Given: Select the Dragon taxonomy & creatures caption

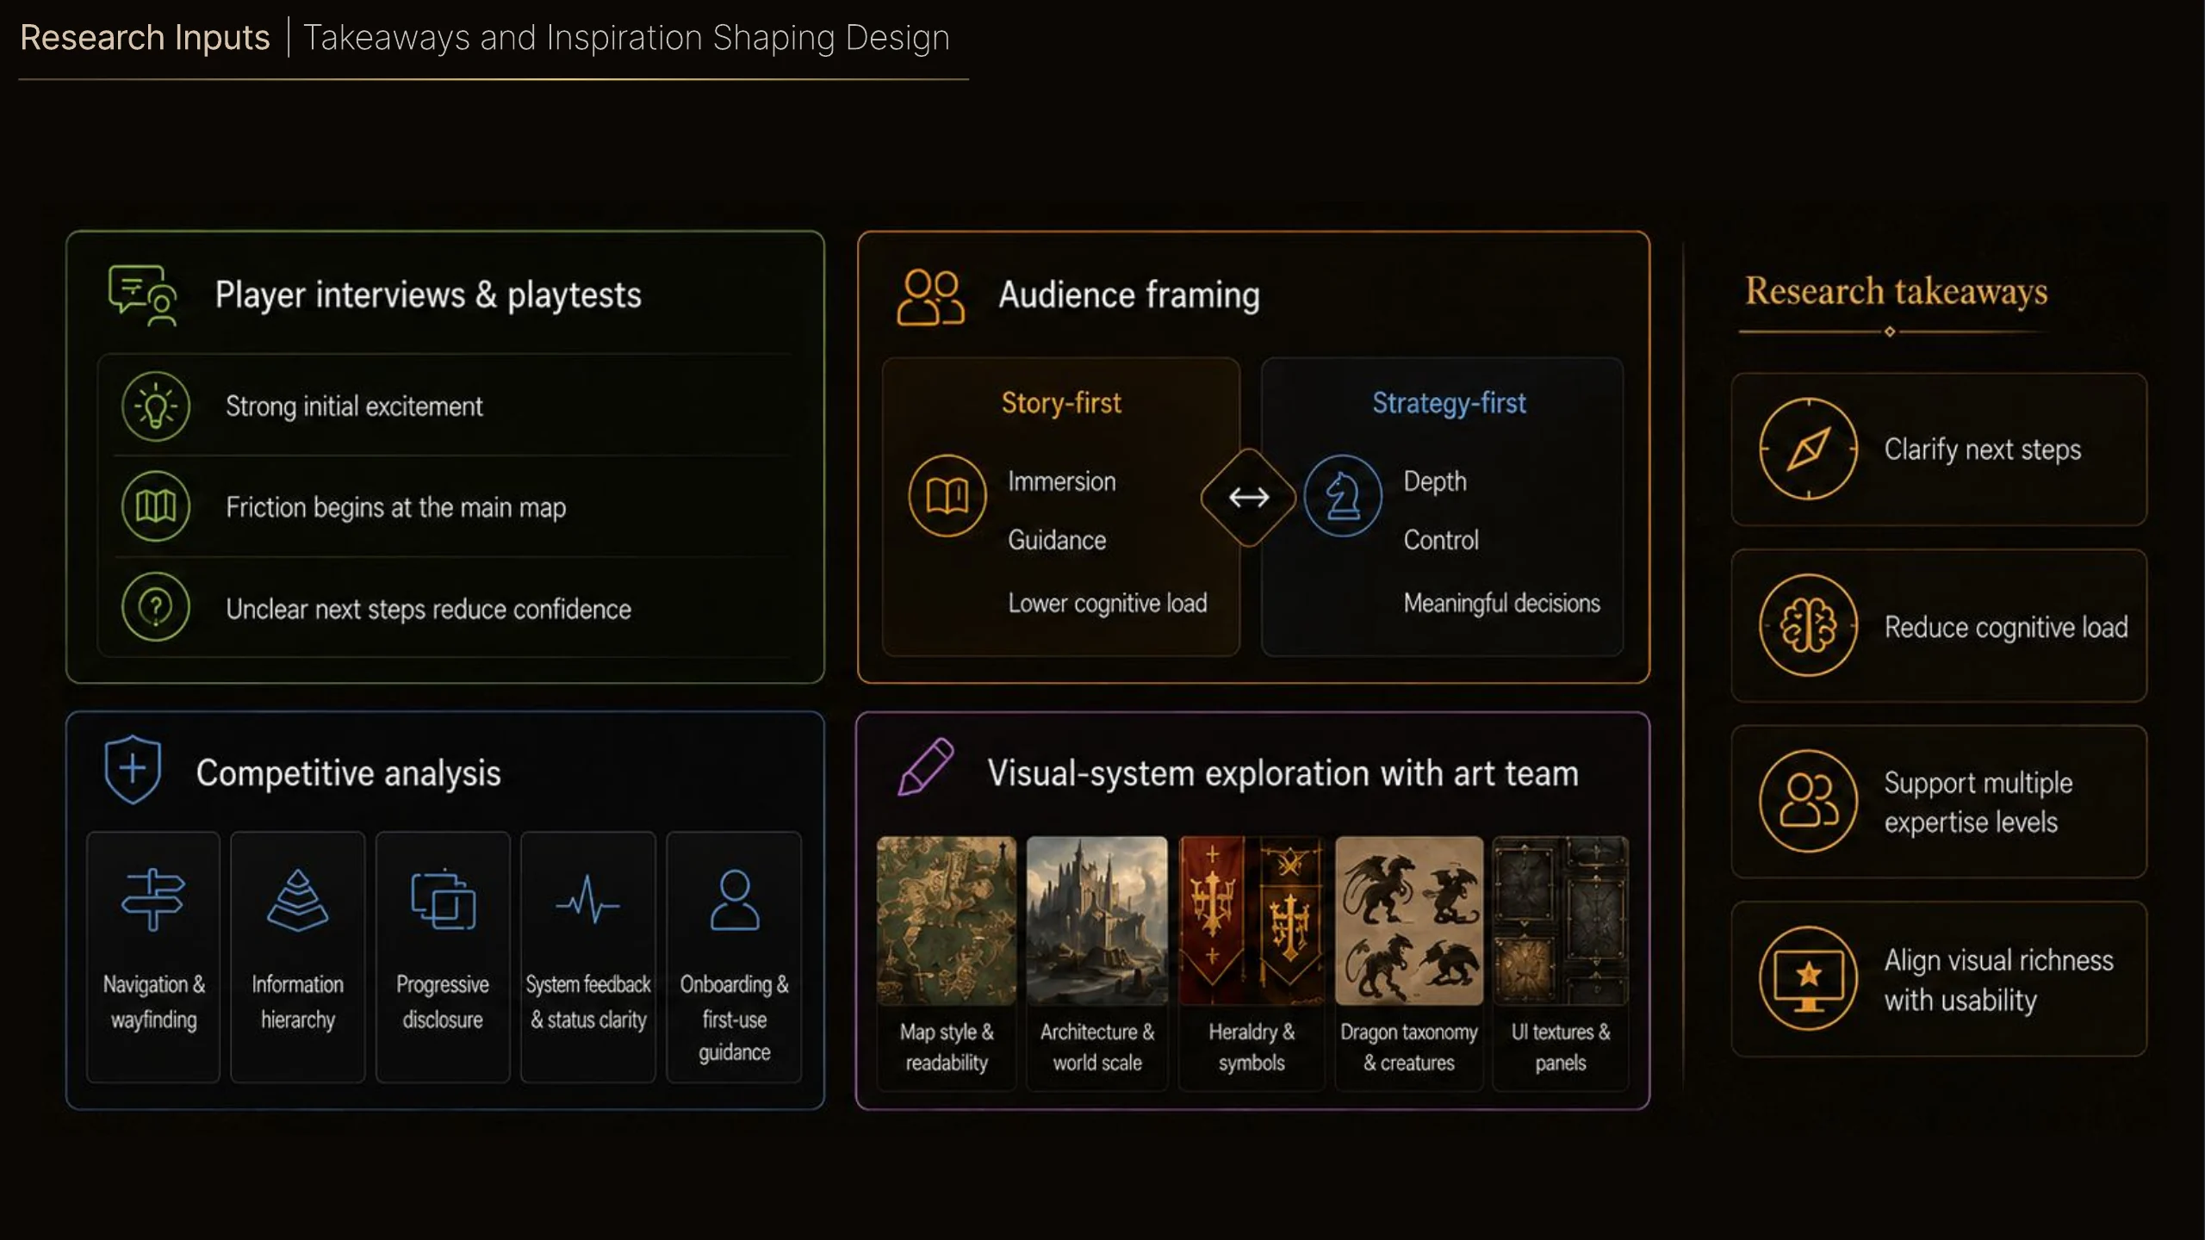Looking at the screenshot, I should coord(1409,1047).
